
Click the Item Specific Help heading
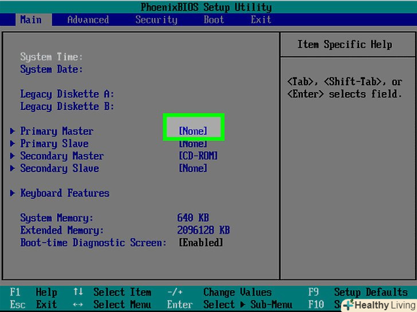(x=345, y=45)
